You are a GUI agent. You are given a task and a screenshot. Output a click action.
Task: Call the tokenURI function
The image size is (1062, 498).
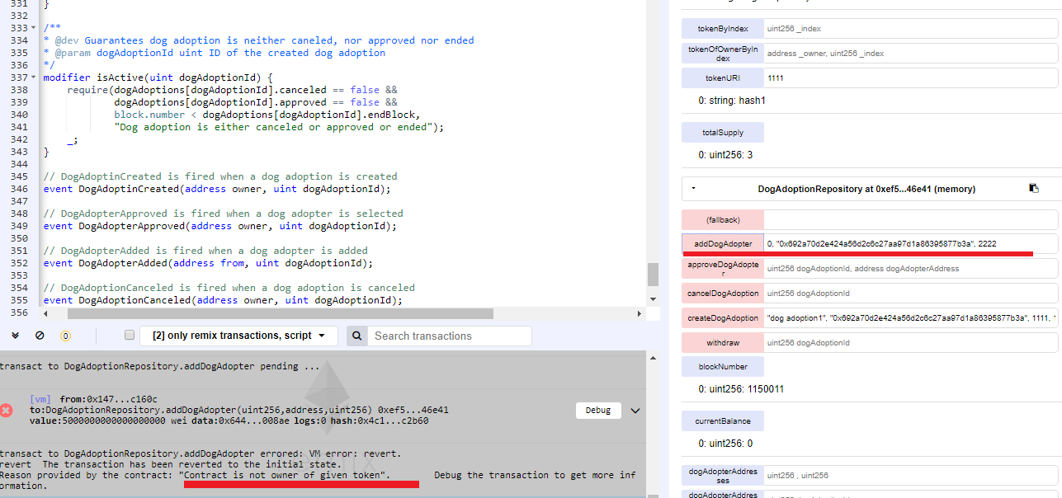[x=723, y=78]
